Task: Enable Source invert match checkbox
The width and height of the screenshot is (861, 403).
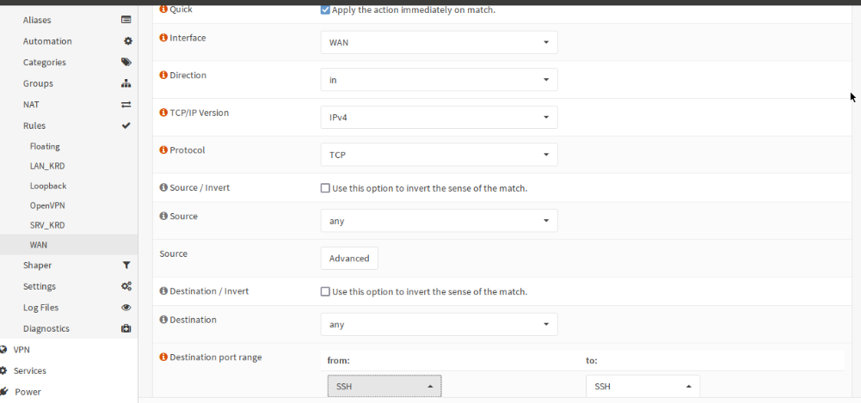Action: (x=325, y=188)
